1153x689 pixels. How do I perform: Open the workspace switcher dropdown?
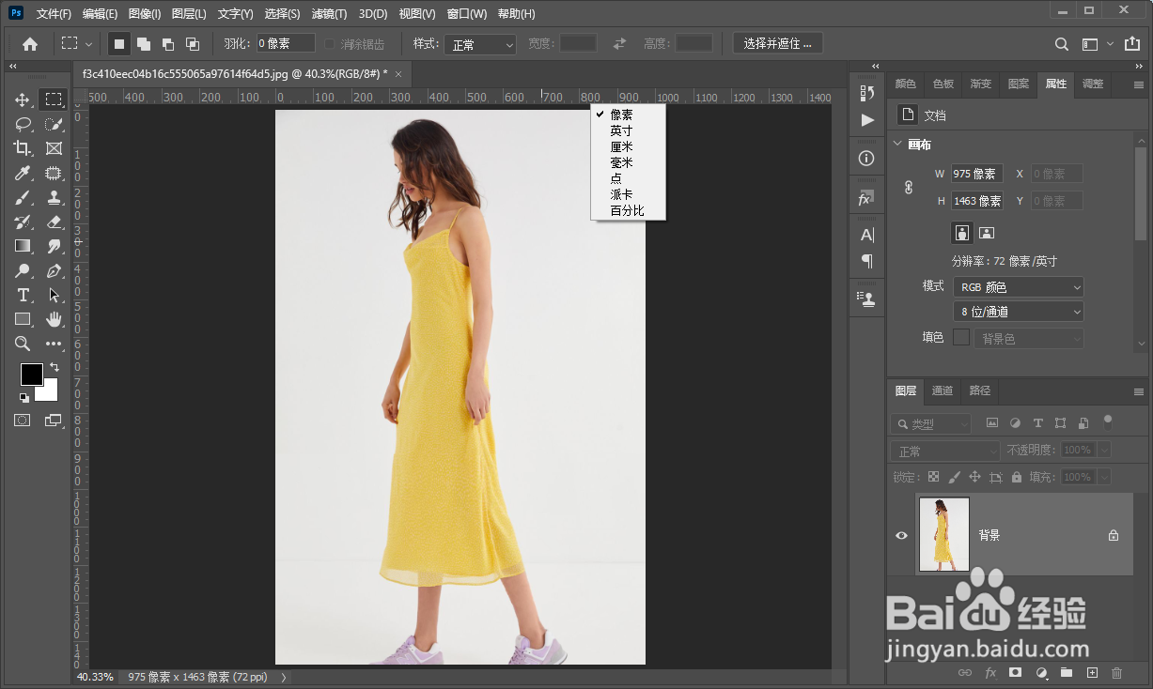tap(1095, 43)
